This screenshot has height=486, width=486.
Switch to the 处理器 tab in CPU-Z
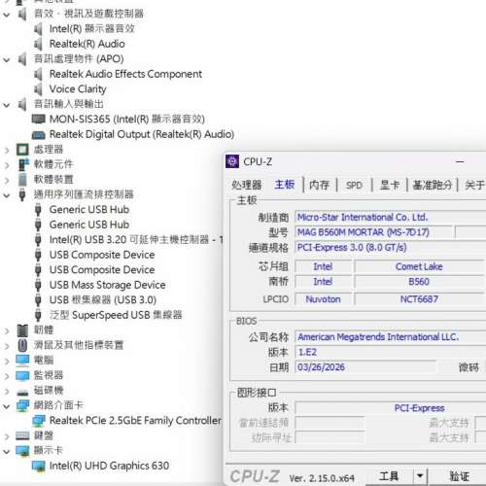click(247, 185)
